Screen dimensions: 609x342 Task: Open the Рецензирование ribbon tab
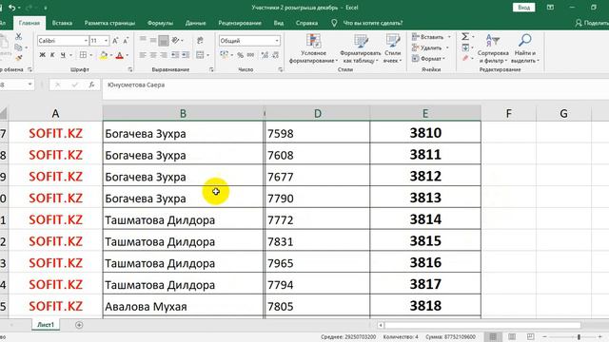pyautogui.click(x=240, y=23)
